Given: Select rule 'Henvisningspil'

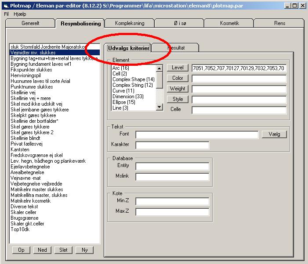Looking at the screenshot, I should 54,75.
